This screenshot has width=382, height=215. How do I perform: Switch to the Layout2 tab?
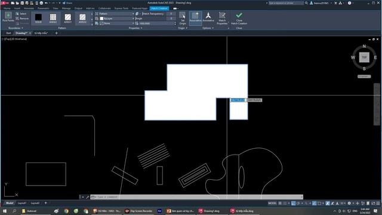(x=35, y=203)
